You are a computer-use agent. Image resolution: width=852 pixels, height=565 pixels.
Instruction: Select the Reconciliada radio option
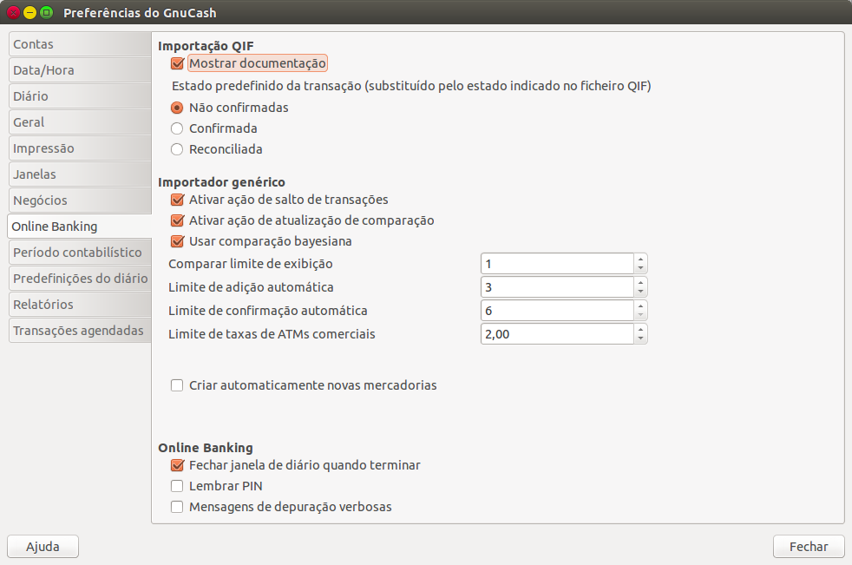click(177, 149)
